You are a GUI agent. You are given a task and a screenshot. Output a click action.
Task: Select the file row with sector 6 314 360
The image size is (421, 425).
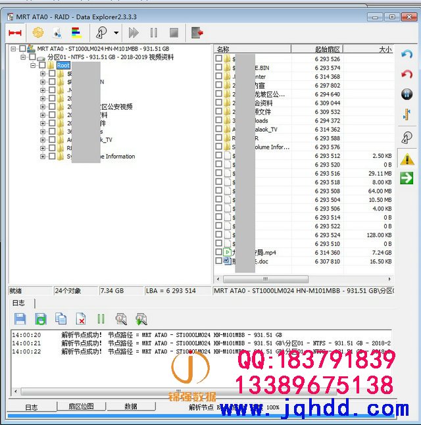point(304,253)
